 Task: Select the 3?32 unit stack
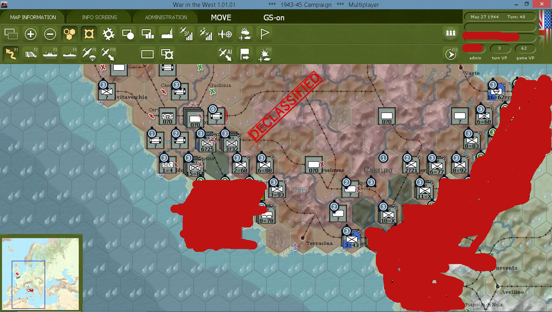point(231,143)
